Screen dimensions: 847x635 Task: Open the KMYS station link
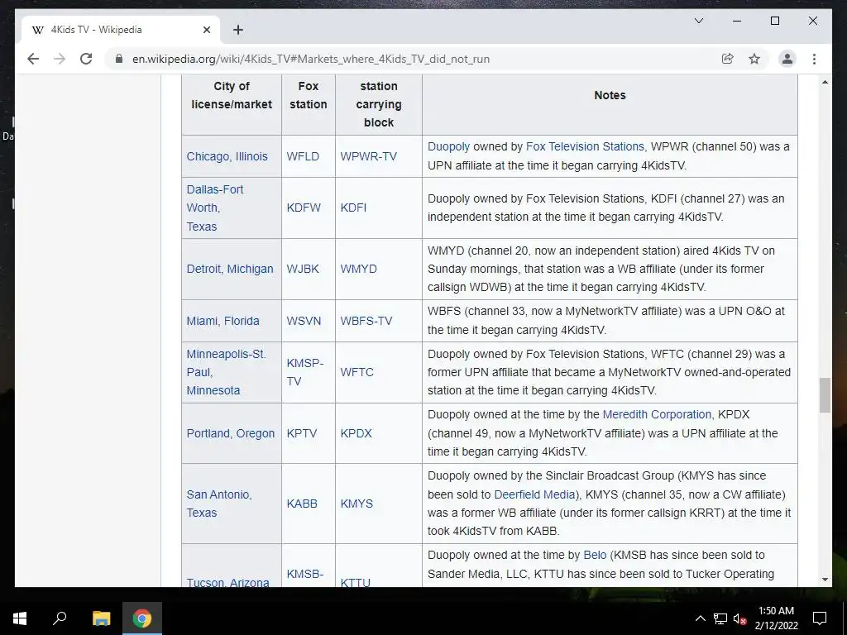357,504
